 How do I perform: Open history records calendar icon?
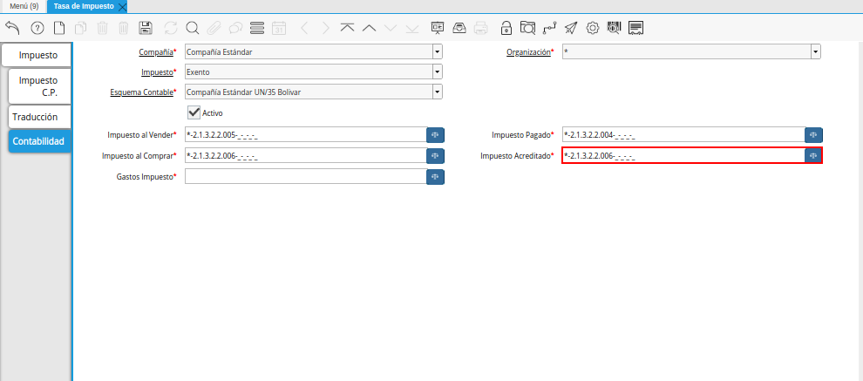[x=279, y=28]
